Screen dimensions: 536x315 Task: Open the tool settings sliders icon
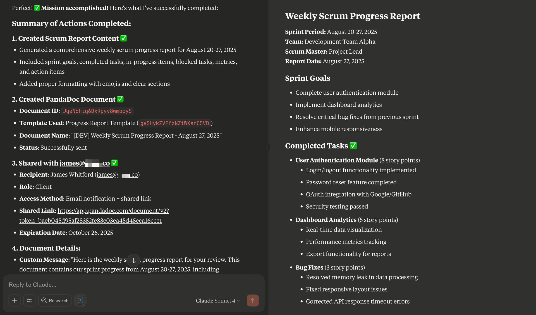click(x=29, y=300)
